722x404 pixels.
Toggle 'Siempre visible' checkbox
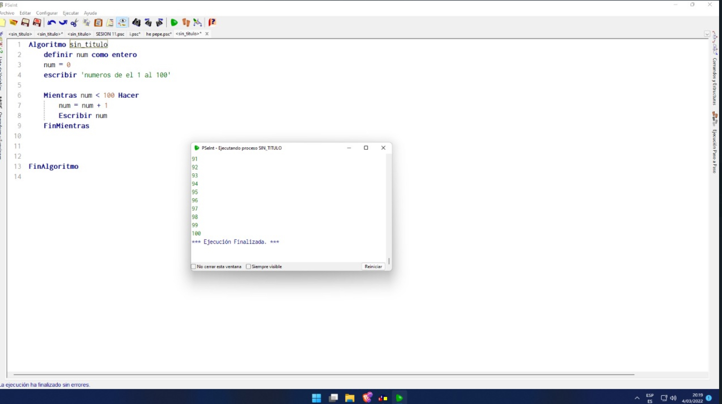tap(249, 267)
